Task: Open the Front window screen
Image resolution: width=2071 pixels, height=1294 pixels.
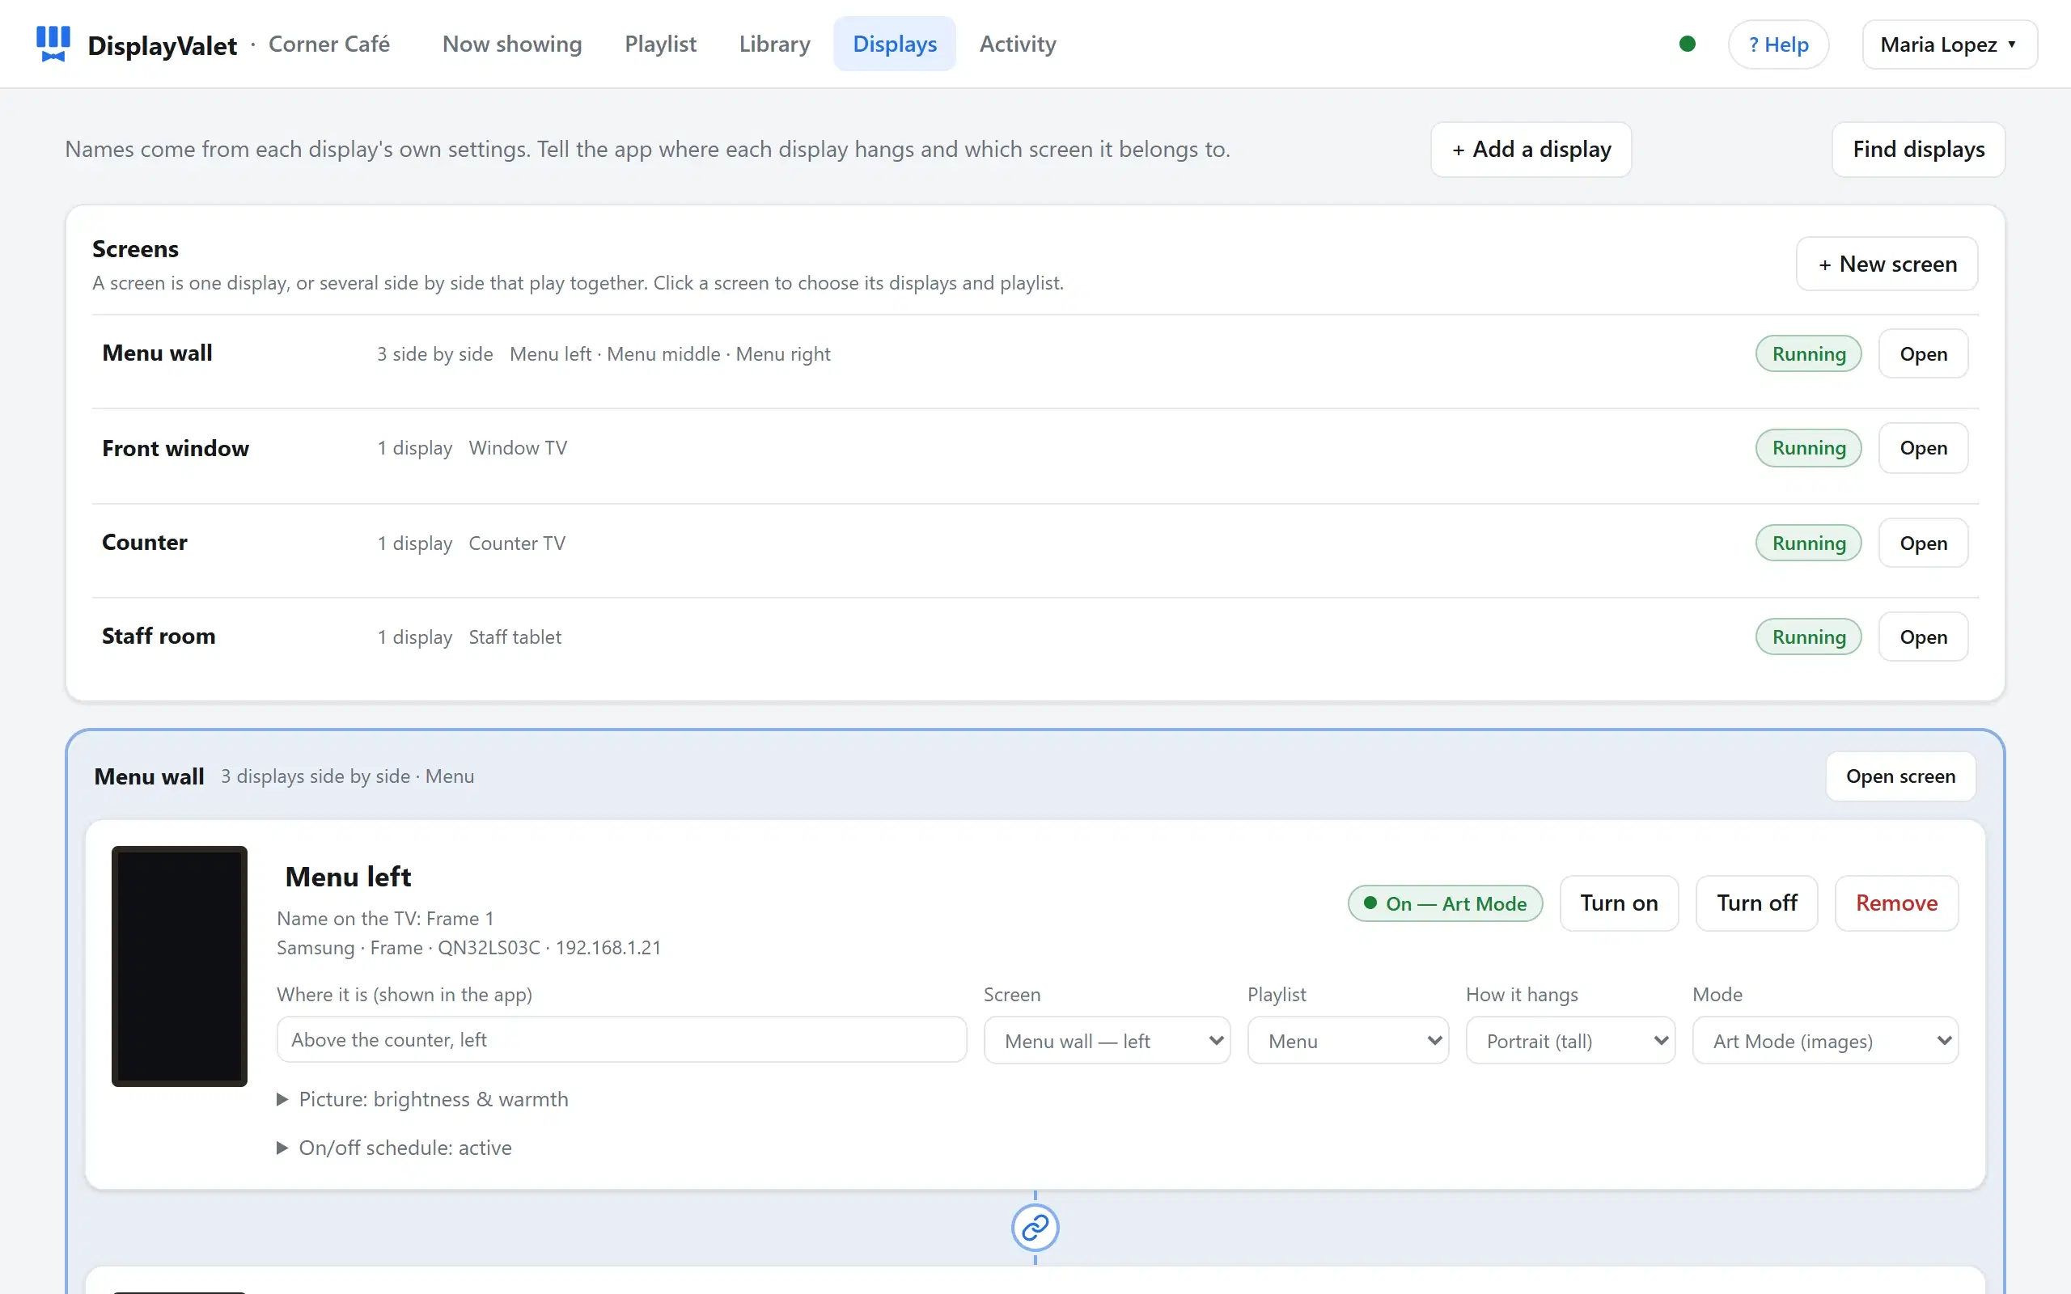Action: [1923, 447]
